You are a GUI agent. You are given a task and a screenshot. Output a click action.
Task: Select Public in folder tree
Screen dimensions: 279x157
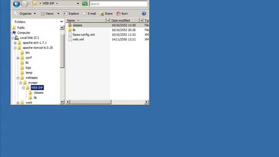(21, 27)
